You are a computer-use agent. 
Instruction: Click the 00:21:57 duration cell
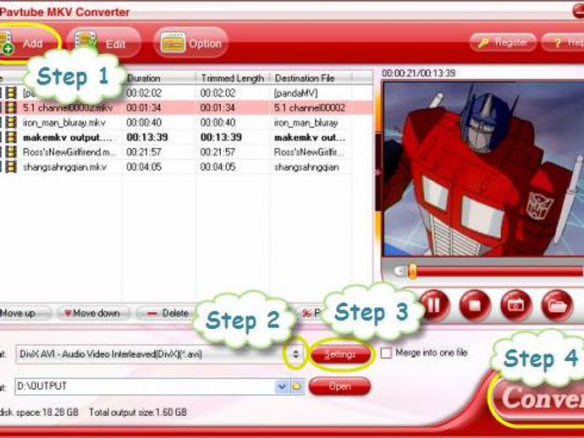(144, 152)
